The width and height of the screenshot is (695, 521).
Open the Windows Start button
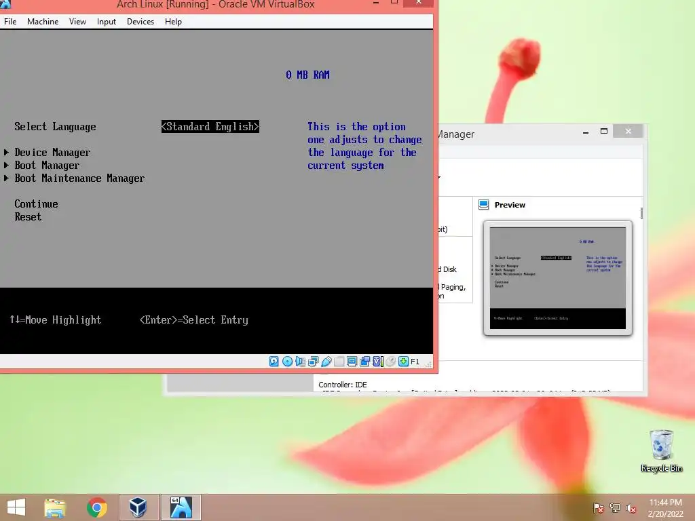point(16,507)
